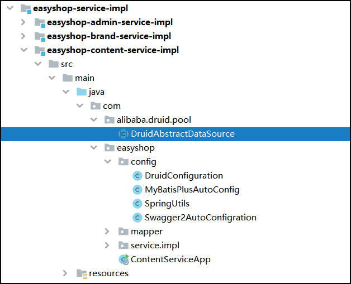This screenshot has height=284, width=351.
Task: Open the SpringUtils class name
Action: [x=167, y=204]
